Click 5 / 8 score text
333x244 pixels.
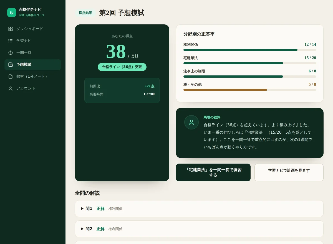coord(312,84)
